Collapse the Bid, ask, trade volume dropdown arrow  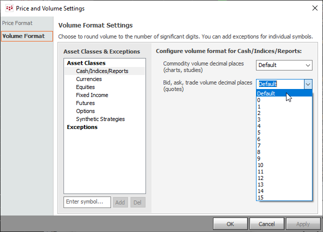pyautogui.click(x=308, y=84)
